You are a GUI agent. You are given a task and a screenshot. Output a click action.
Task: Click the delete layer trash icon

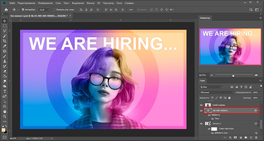click(x=256, y=137)
